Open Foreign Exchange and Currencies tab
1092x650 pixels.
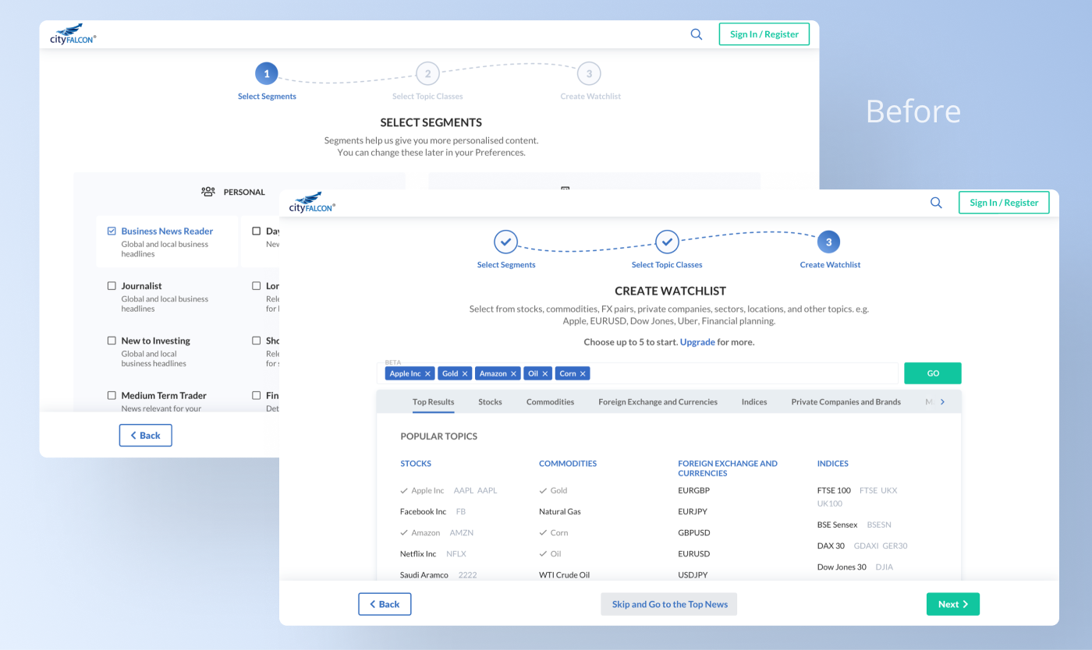(658, 402)
